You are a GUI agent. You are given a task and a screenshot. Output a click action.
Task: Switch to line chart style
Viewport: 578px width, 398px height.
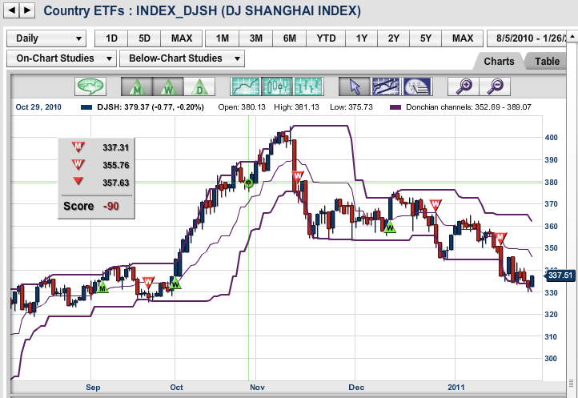click(245, 86)
